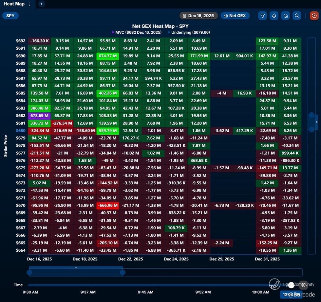Click the 9:30 AM time label
The image size is (321, 302).
(30, 292)
